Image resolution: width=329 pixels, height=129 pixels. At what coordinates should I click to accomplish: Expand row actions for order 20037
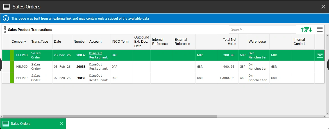(319, 55)
